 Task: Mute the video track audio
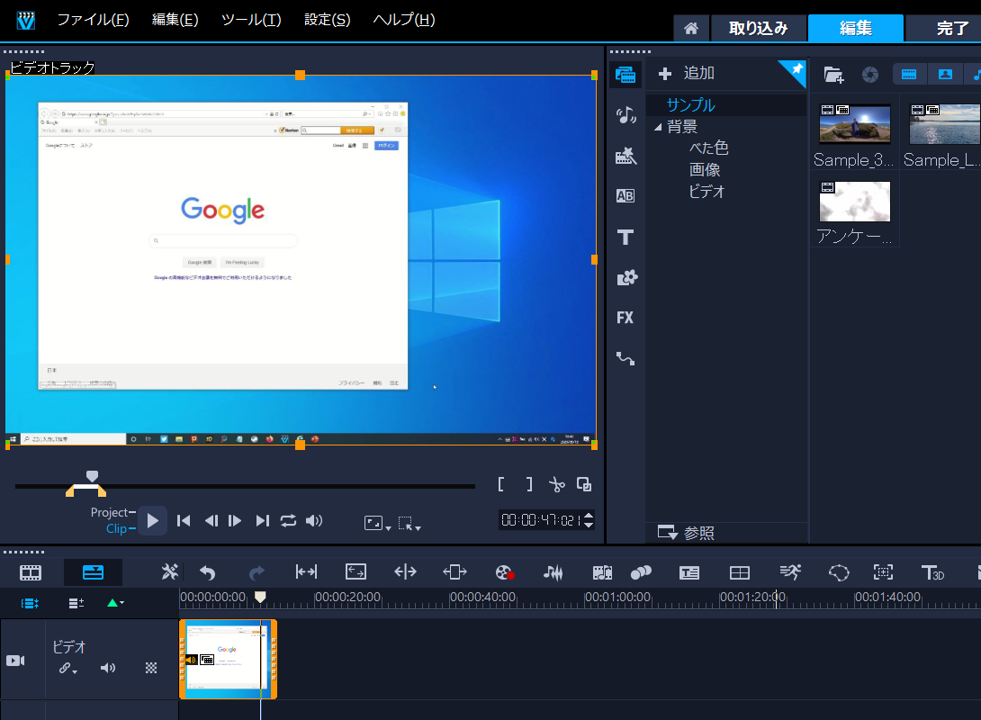pos(108,668)
